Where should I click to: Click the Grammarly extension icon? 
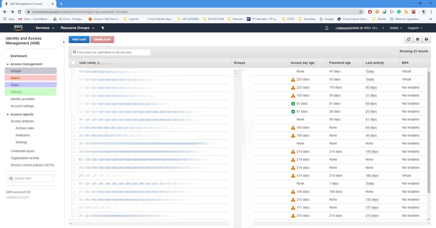pos(399,12)
